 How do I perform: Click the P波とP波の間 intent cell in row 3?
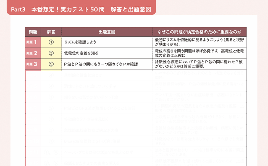pyautogui.click(x=101, y=64)
